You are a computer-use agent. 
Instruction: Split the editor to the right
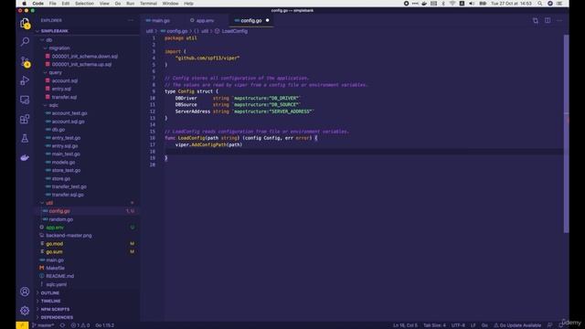click(548, 20)
